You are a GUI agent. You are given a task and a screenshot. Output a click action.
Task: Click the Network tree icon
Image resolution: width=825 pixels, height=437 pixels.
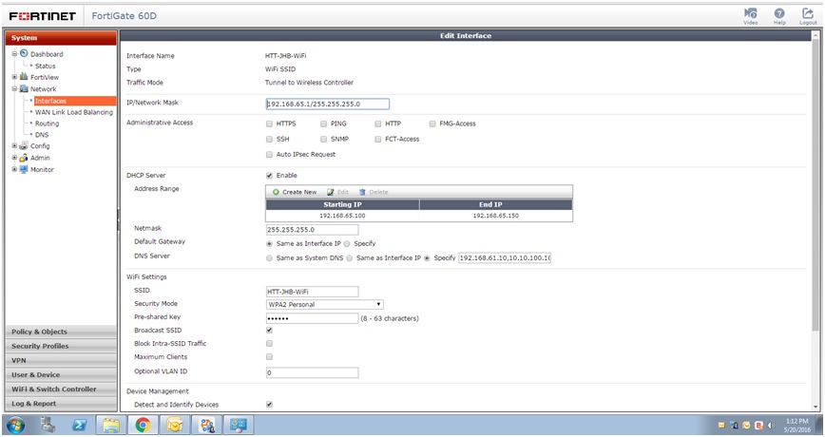click(24, 89)
